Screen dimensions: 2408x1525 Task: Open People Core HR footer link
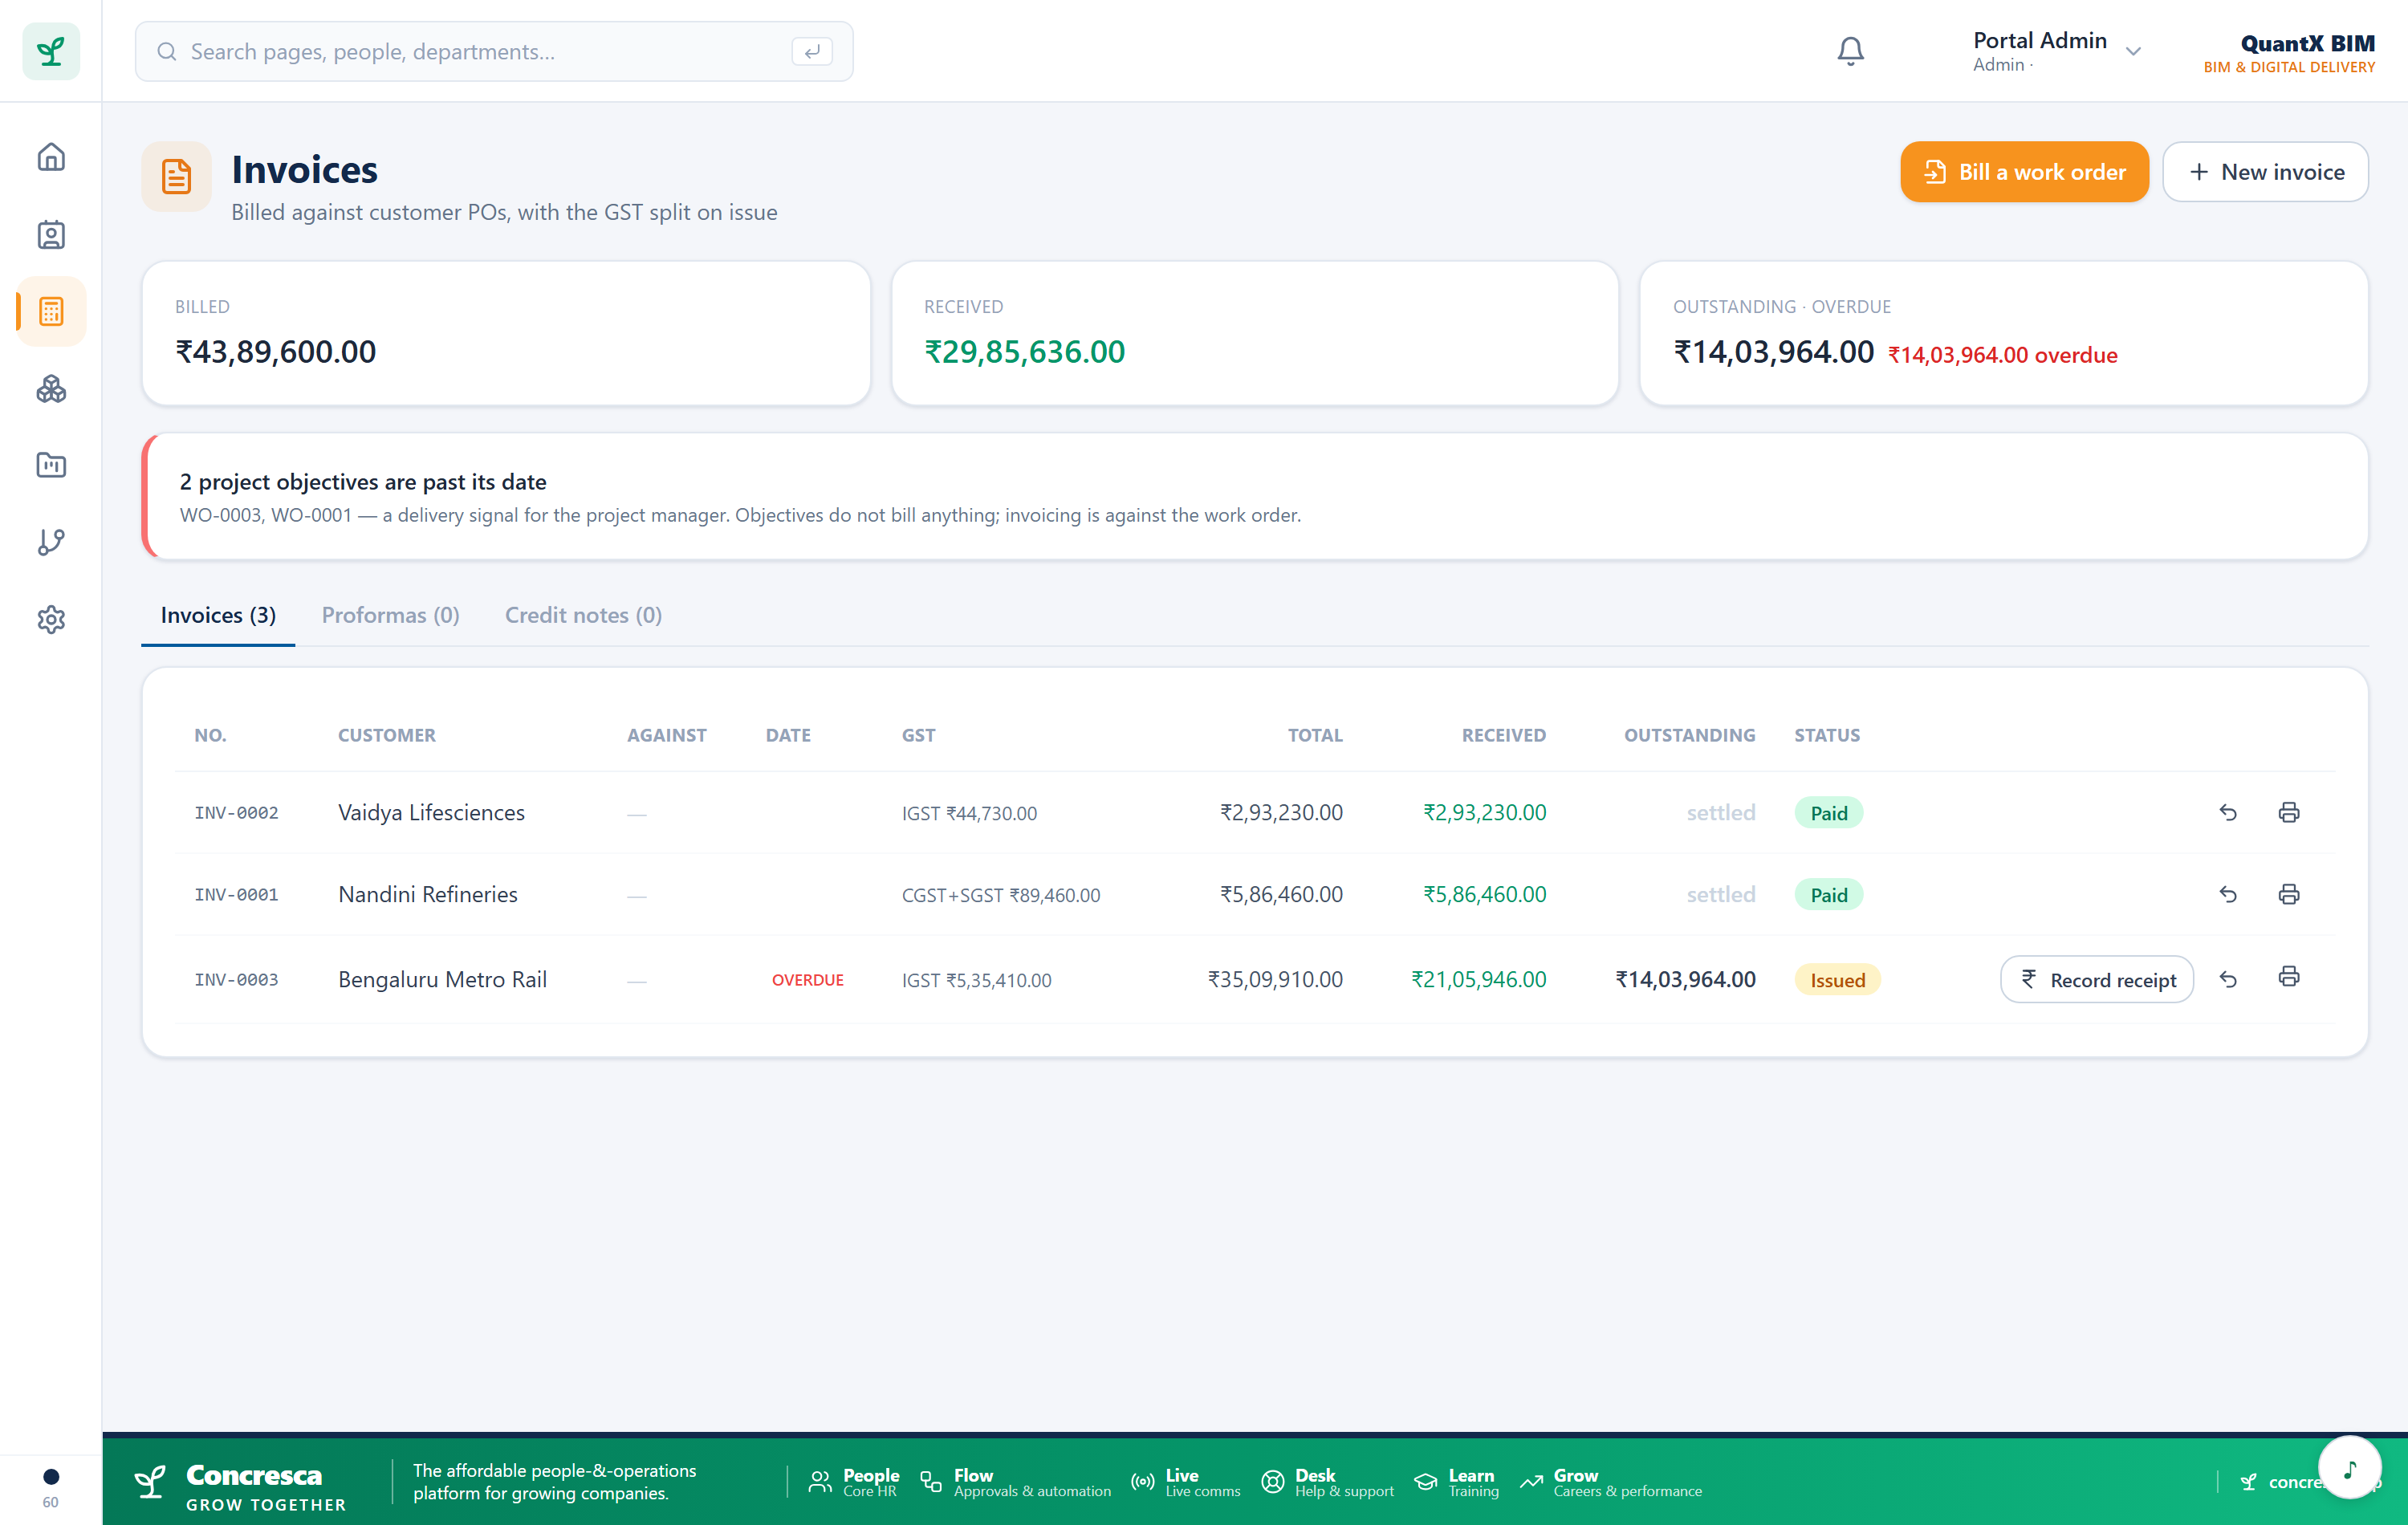click(x=854, y=1482)
